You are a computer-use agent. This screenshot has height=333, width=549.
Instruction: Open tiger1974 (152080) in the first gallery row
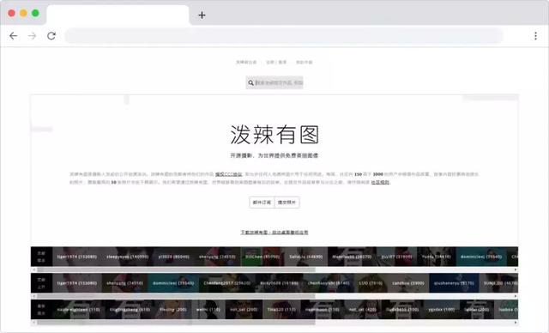[x=77, y=257]
